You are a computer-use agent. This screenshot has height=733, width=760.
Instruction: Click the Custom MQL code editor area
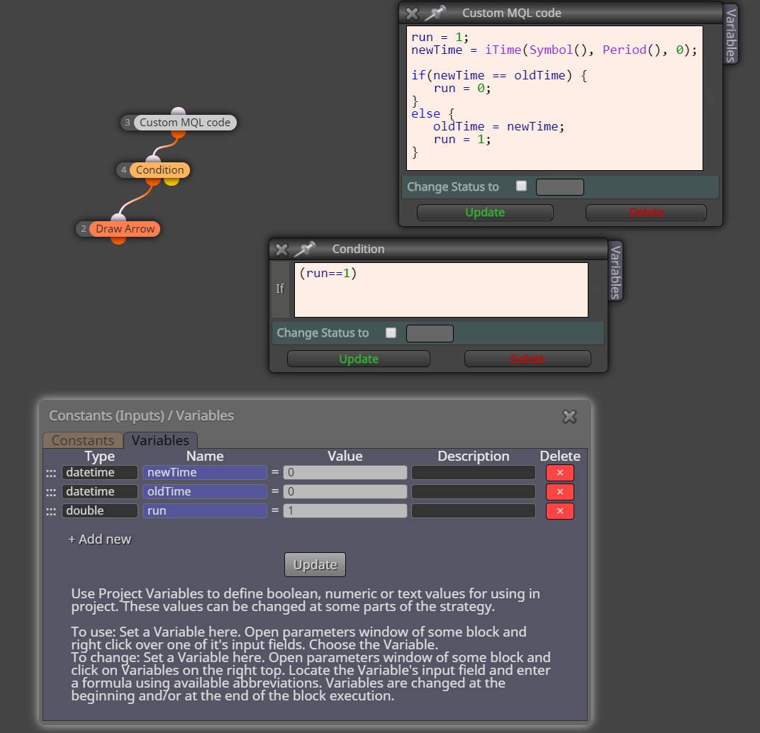coord(554,98)
